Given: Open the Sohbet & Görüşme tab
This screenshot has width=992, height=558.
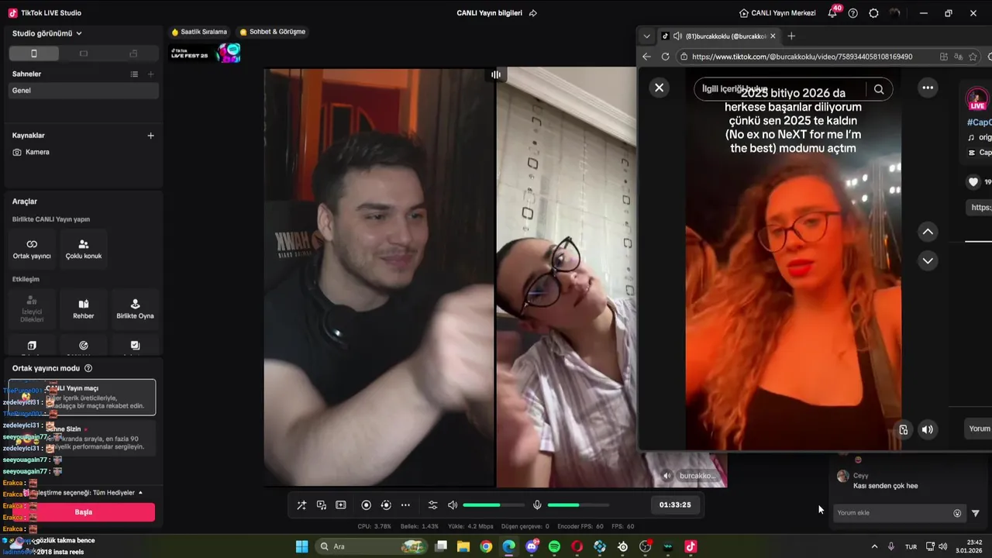Looking at the screenshot, I should pyautogui.click(x=273, y=32).
